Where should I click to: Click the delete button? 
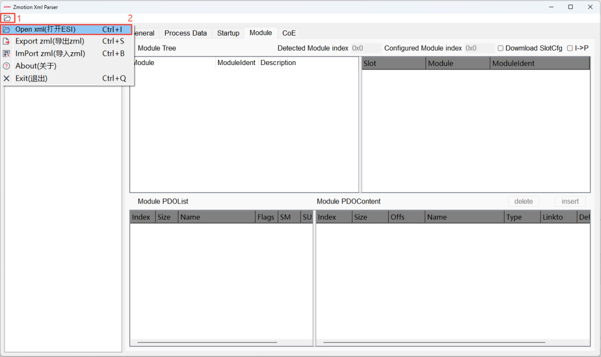(524, 201)
